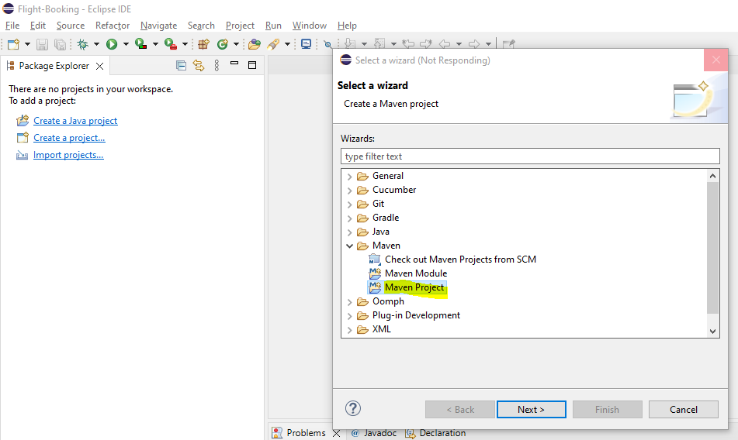The image size is (738, 440).
Task: Click the New toolbar icon
Action: point(14,44)
